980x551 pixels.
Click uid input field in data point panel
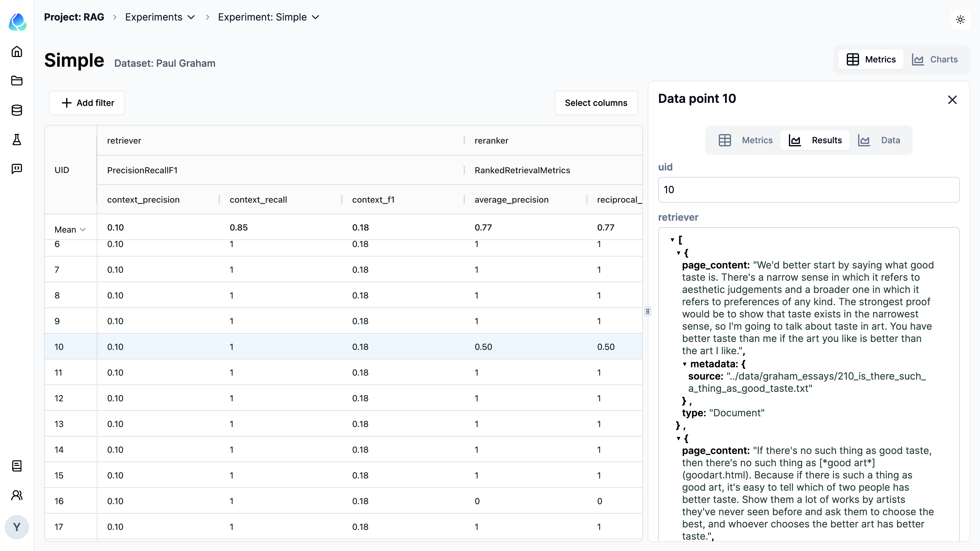[x=808, y=189]
